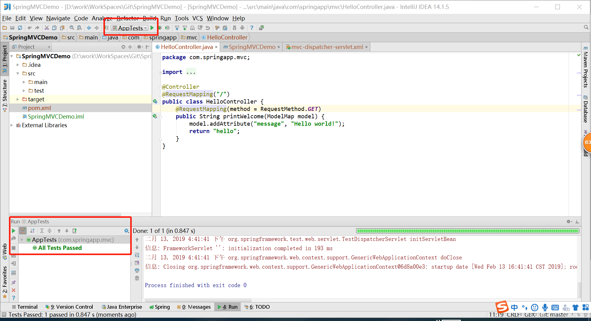The image size is (591, 321).
Task: Click the Redo arrow in main toolbar
Action: 37,28
